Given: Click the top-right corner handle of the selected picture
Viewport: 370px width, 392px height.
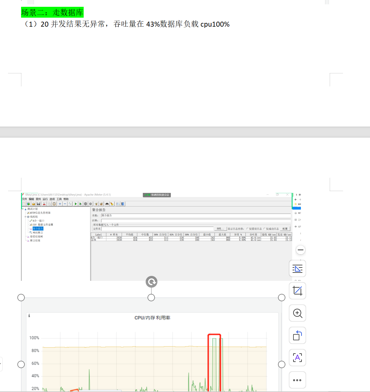Looking at the screenshot, I should (282, 298).
